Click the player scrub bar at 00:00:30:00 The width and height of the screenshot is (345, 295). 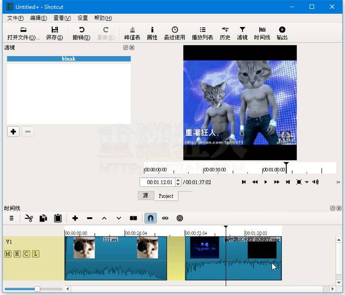click(204, 170)
